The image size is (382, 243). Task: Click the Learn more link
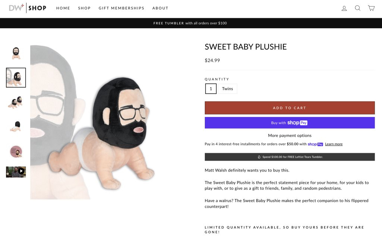point(334,144)
